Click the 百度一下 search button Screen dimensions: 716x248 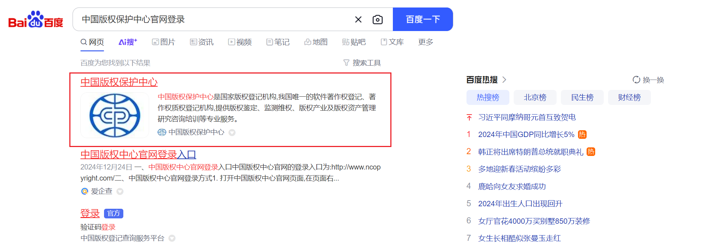coord(423,19)
